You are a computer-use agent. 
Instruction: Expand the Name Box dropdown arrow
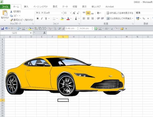pos(31,33)
